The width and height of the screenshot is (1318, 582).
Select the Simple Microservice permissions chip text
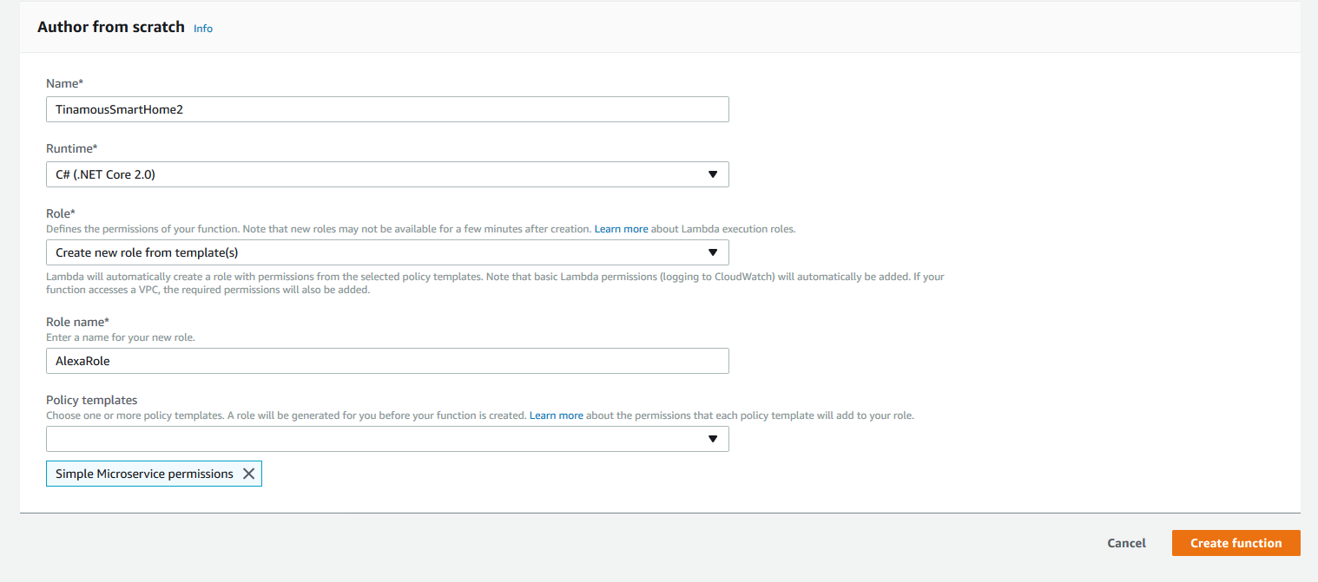[144, 474]
